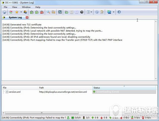
Task: Click the version.xml sourceforge URL path
Action: (63, 92)
